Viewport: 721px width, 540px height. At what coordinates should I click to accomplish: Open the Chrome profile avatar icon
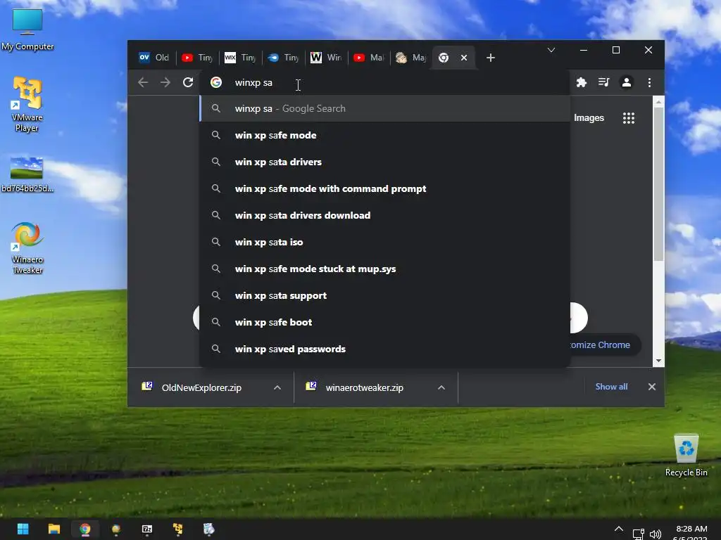coord(626,83)
